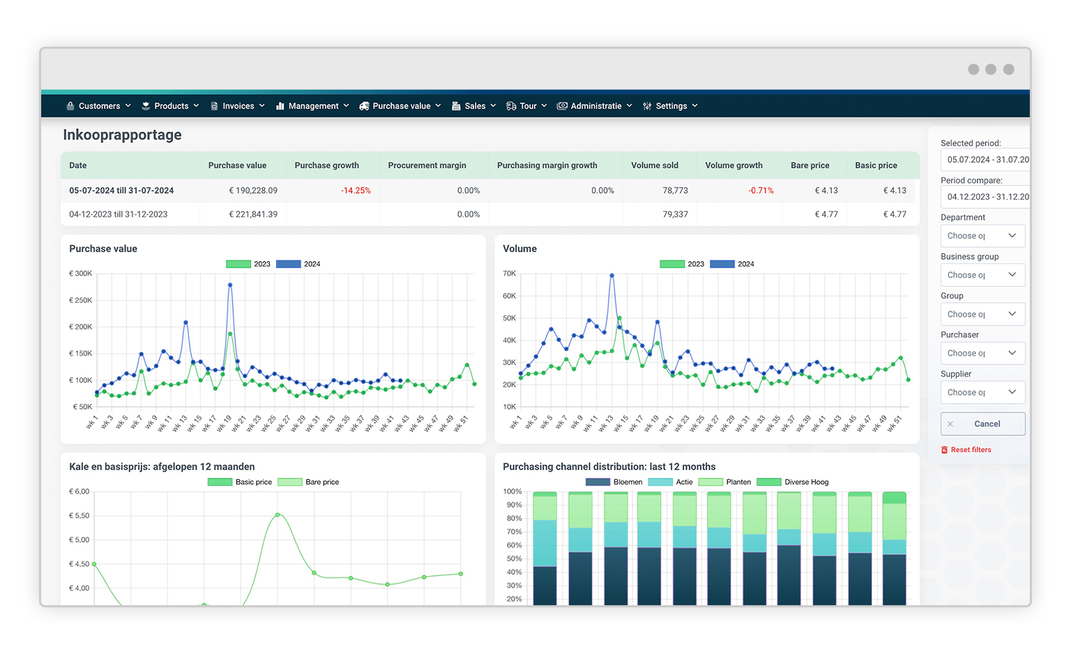
Task: Open the Department dropdown
Action: (982, 236)
